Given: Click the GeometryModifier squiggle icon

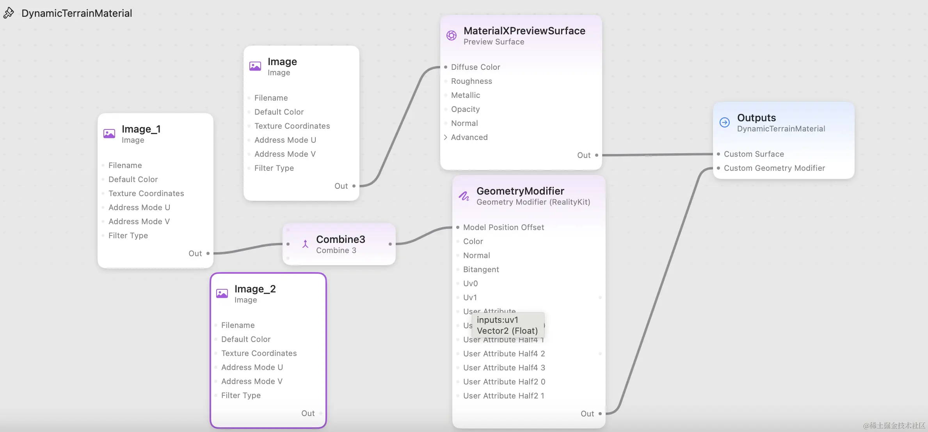Looking at the screenshot, I should (464, 196).
